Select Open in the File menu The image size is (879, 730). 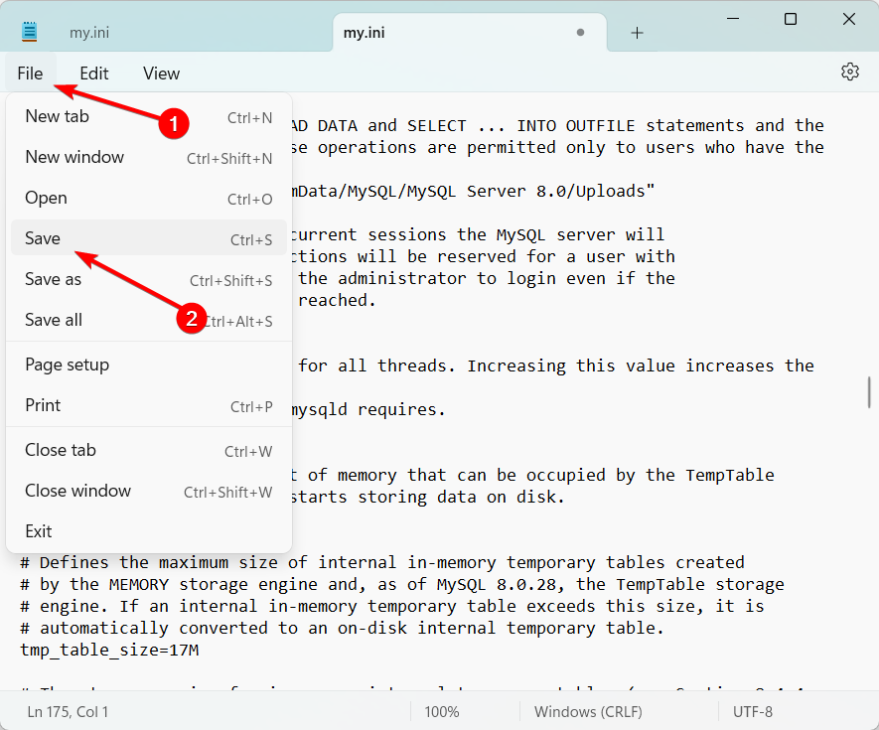(x=149, y=199)
